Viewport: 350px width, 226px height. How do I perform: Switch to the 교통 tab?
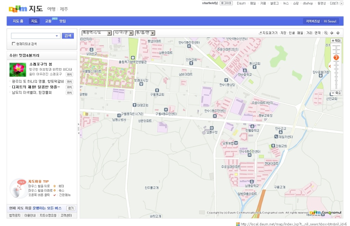48,21
